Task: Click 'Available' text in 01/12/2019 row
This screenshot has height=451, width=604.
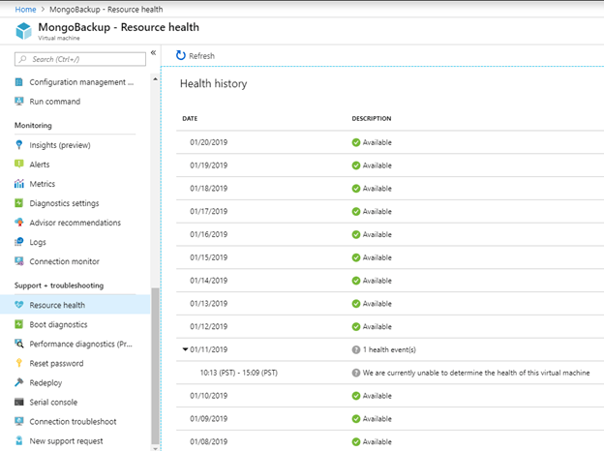Action: [377, 326]
